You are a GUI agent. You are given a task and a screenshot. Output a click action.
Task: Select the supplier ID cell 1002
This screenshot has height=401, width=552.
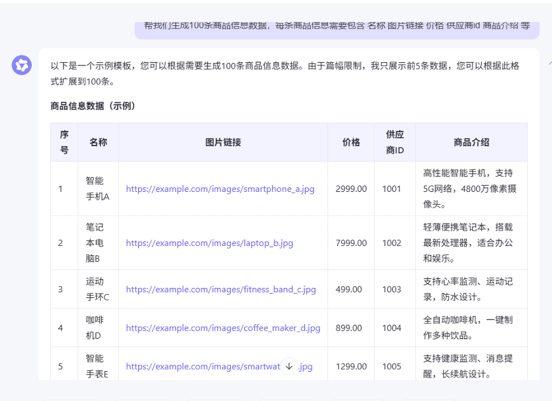[392, 243]
